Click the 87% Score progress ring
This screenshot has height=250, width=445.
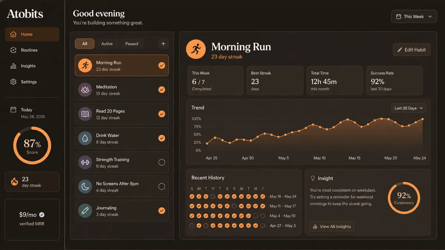[32, 146]
